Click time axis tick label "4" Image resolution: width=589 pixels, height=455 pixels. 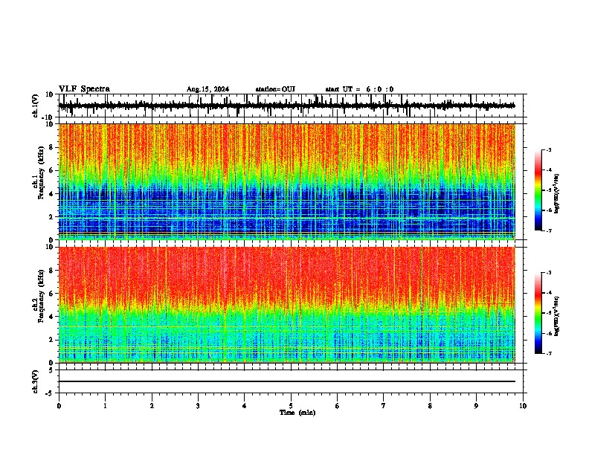pos(245,406)
